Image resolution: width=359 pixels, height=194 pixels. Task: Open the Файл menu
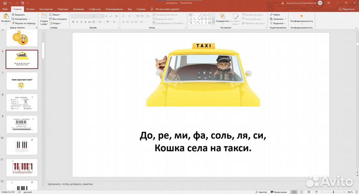5,9
